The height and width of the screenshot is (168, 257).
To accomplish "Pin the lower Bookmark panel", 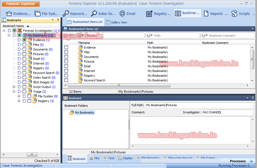I will click(x=253, y=98).
